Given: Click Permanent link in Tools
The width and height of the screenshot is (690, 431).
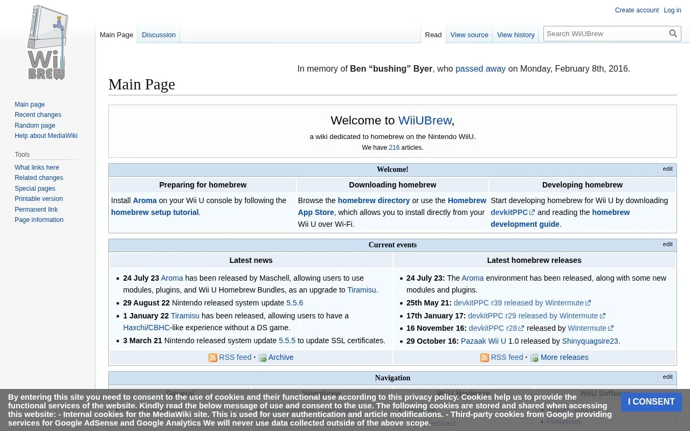Looking at the screenshot, I should click(36, 210).
